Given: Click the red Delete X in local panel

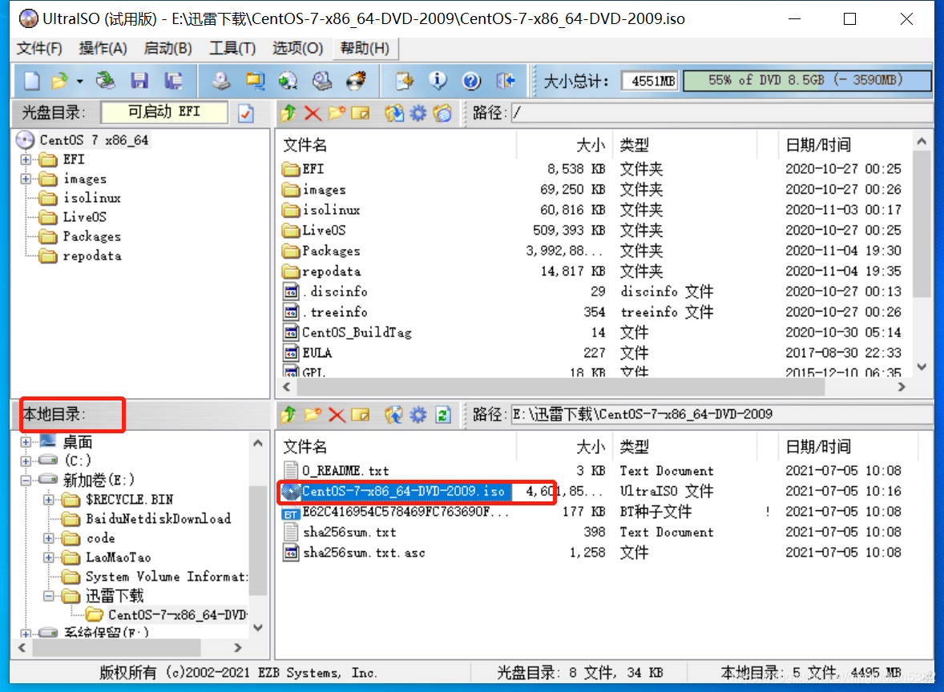Looking at the screenshot, I should (x=337, y=415).
